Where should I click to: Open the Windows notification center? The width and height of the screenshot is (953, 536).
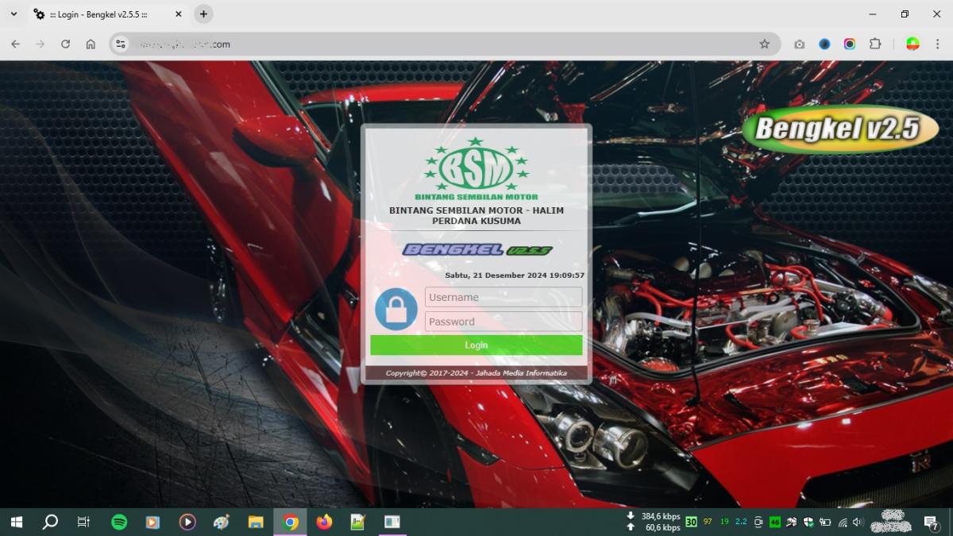(x=931, y=522)
